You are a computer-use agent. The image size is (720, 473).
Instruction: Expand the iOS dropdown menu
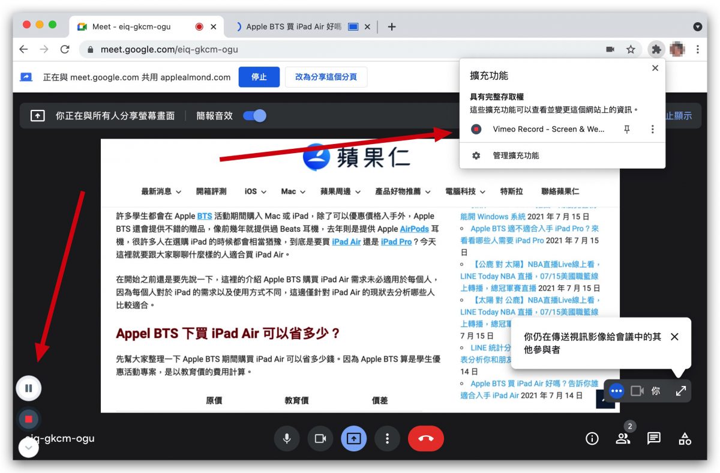tap(256, 191)
